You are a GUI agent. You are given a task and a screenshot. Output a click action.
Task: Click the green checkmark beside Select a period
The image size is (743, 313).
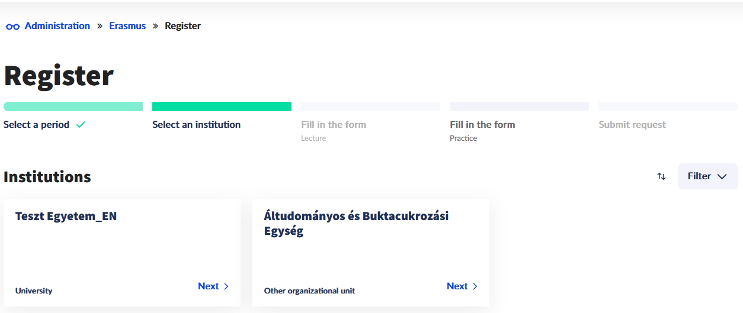(x=81, y=125)
